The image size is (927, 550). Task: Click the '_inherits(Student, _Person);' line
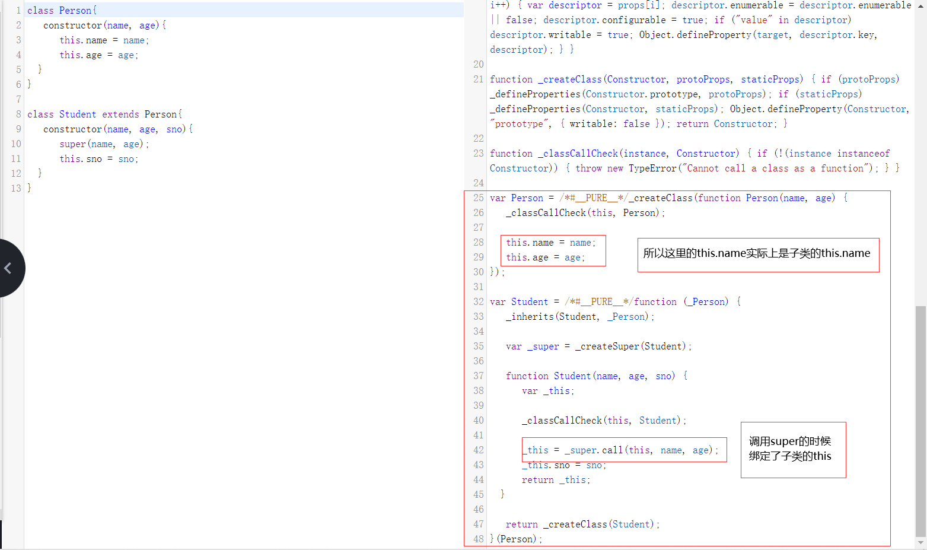(580, 316)
